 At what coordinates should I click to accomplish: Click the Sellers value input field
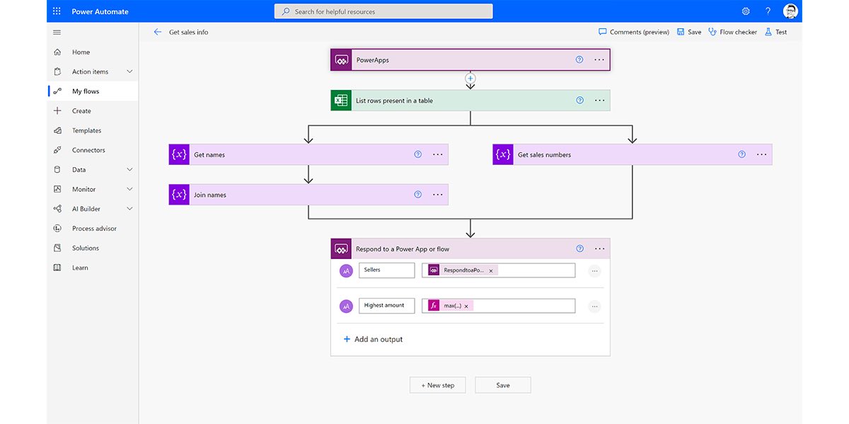[498, 270]
